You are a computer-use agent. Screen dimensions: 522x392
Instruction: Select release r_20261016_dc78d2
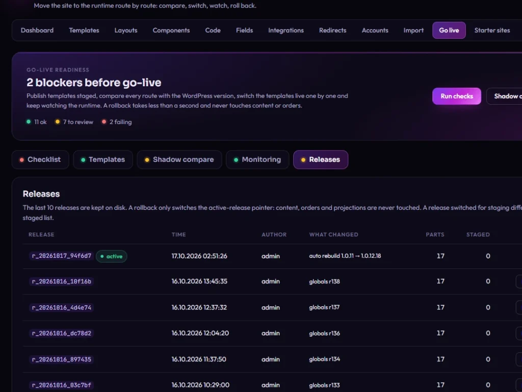click(61, 333)
